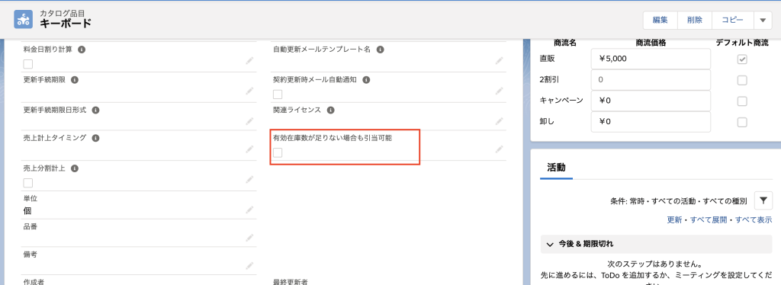The image size is (781, 285).
Task: Click info icon next to 契約更新時メール自動通知
Action: [x=366, y=79]
